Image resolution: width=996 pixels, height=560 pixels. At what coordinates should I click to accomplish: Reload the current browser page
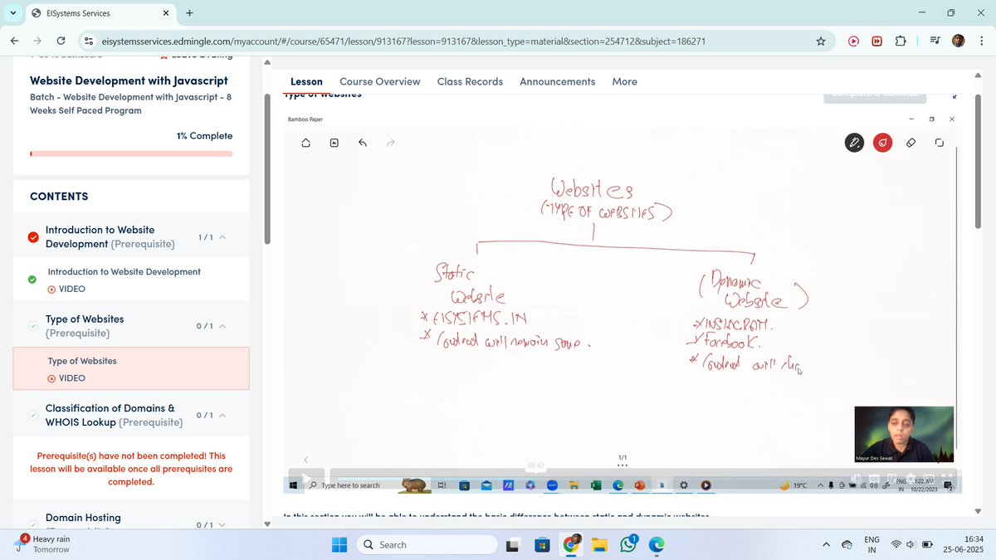61,41
